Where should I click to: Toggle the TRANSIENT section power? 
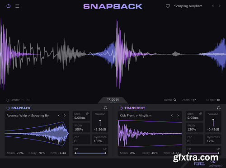pyautogui.click(x=121, y=108)
